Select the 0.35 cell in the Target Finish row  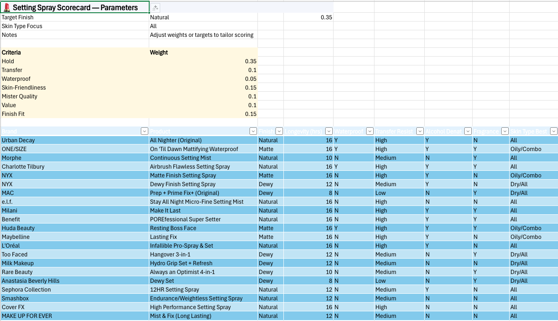point(308,17)
